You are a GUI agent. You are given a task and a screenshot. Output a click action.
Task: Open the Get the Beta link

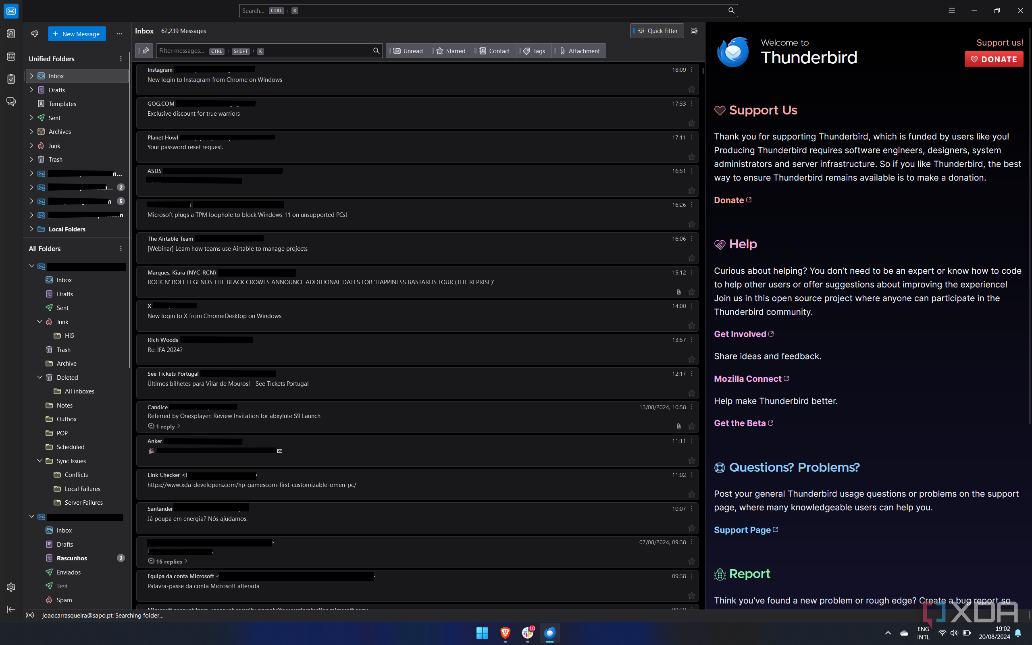[x=744, y=423]
